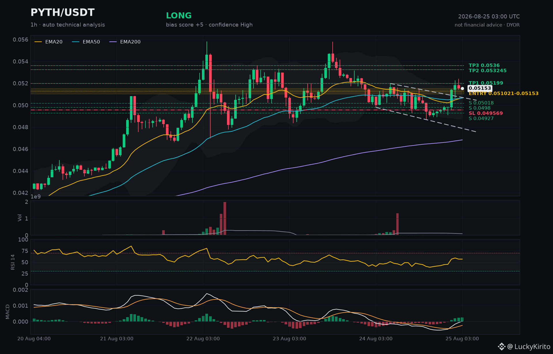Click the RSI axis tick 75
The width and height of the screenshot is (553, 354).
point(25,251)
